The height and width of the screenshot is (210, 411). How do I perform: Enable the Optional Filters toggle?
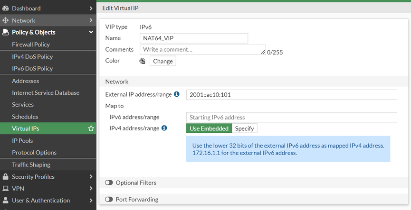109,183
